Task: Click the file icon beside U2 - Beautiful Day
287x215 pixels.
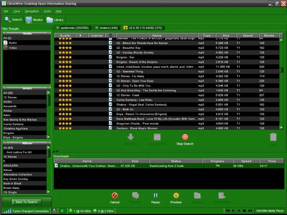Action: pos(110,48)
